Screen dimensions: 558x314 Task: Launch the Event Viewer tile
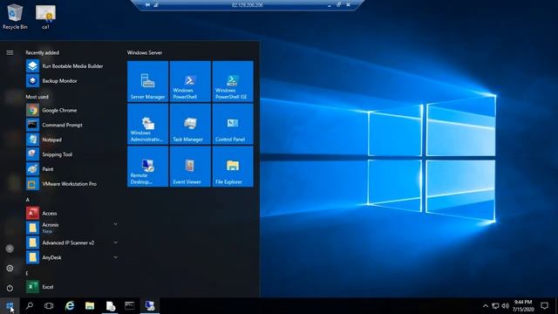coord(190,167)
